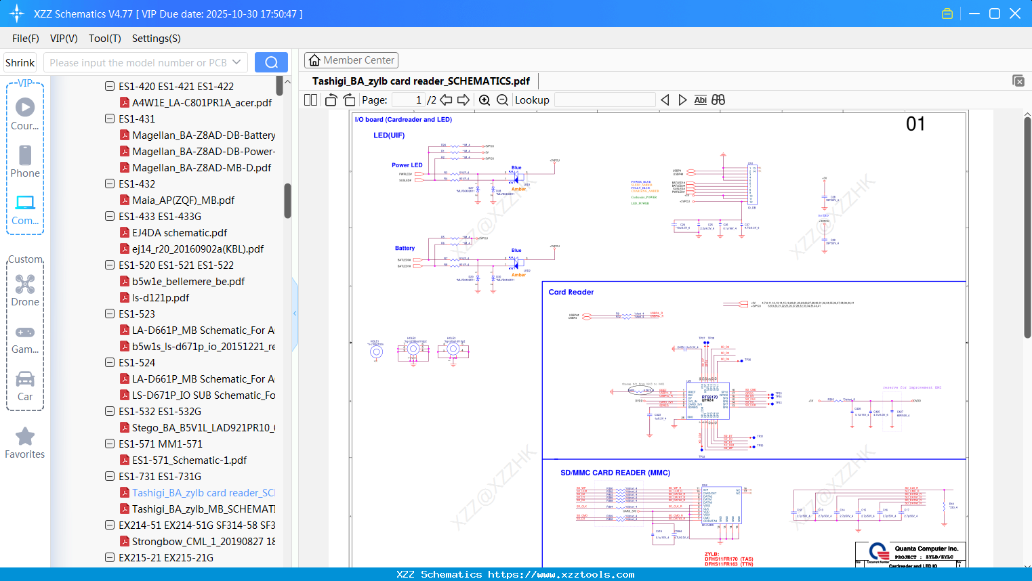This screenshot has width=1032, height=581.
Task: Find previous lookup result triangle
Action: 665,100
